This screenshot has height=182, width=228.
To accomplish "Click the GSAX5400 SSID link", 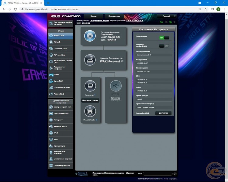I will click(x=86, y=23).
